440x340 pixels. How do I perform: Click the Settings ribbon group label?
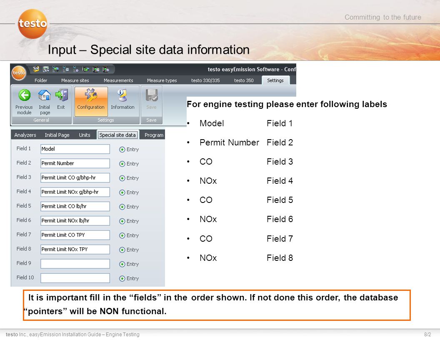click(106, 120)
